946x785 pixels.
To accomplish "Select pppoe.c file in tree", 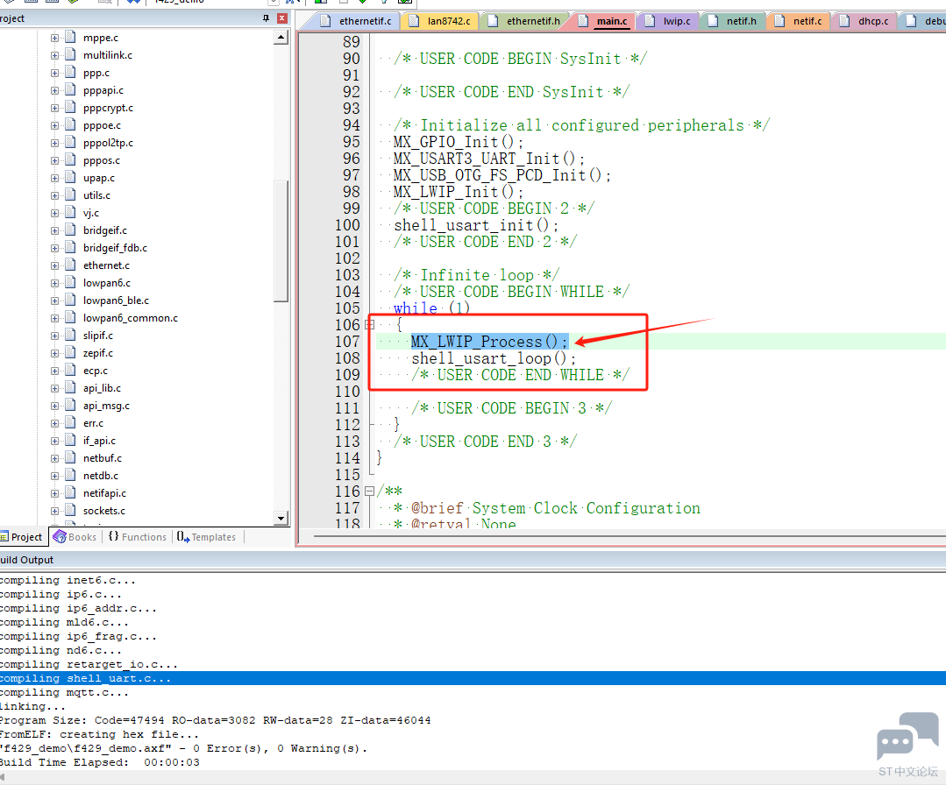I will pyautogui.click(x=102, y=125).
